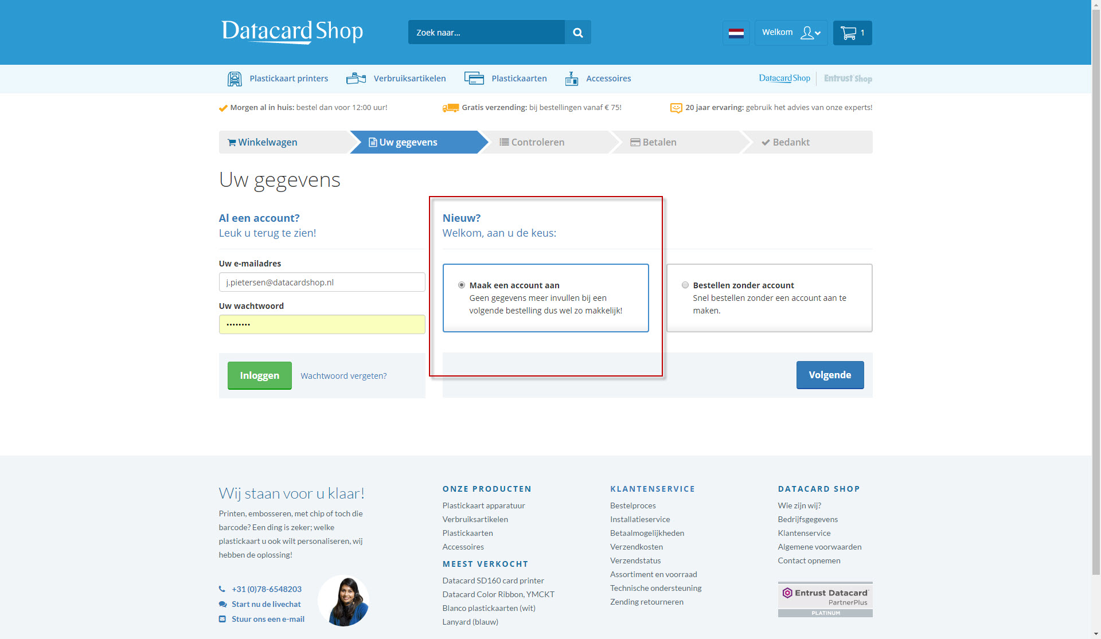
Task: Open Wie zijn wij? link
Action: [799, 505]
